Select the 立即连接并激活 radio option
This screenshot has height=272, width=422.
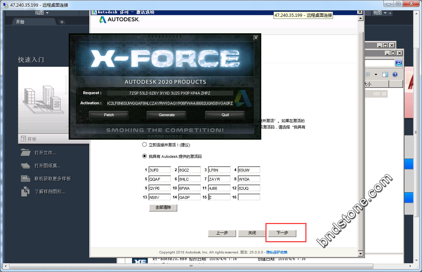[x=144, y=145]
